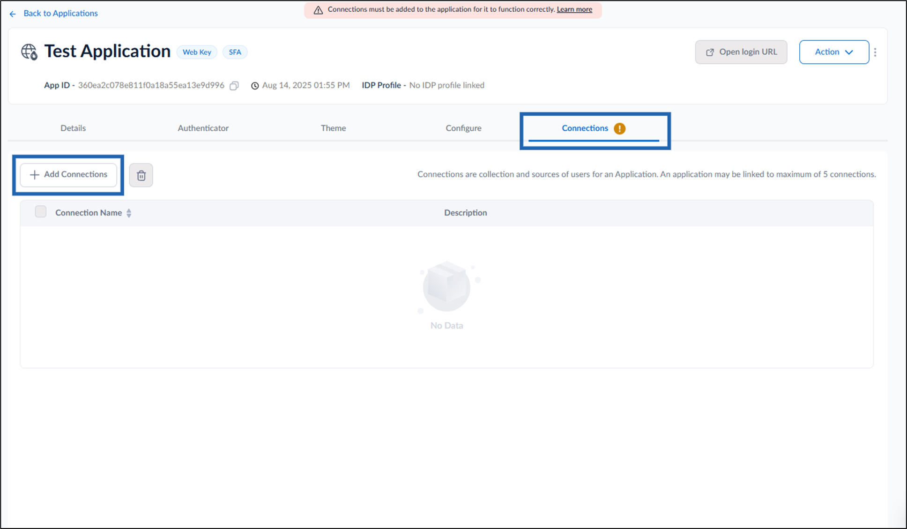Open the Learn more link

(574, 9)
